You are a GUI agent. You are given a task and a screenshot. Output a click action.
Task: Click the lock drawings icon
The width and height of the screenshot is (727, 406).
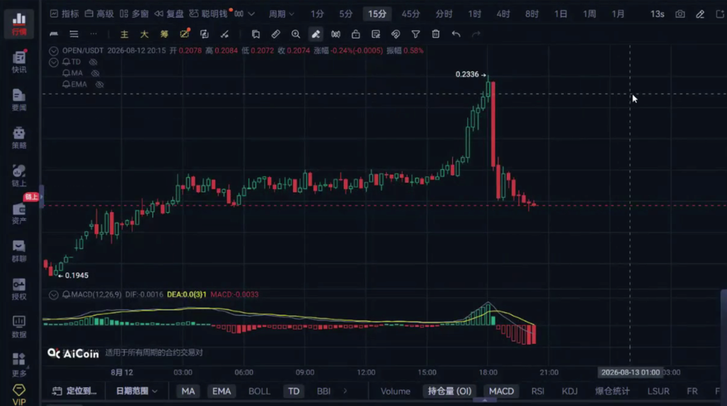(x=356, y=34)
